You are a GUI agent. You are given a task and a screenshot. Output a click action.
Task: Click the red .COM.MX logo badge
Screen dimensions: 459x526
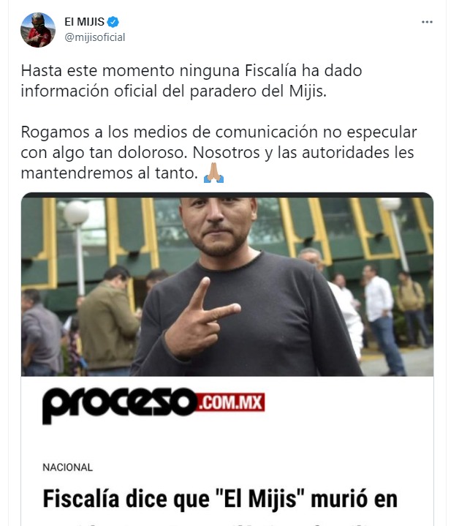230,402
